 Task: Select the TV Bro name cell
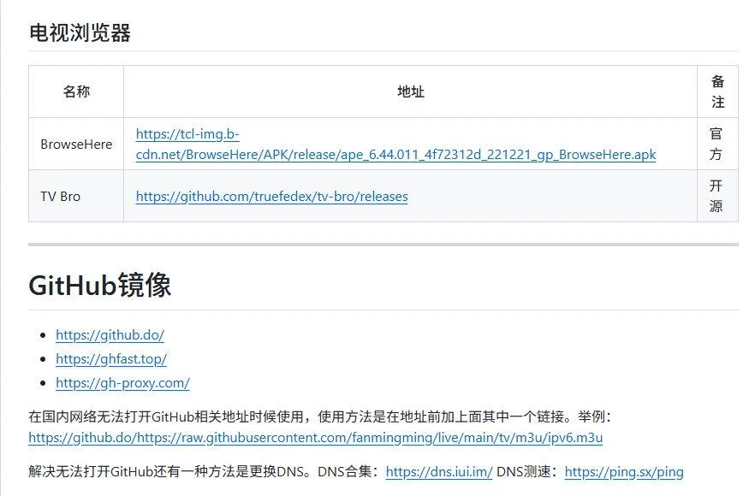61,197
